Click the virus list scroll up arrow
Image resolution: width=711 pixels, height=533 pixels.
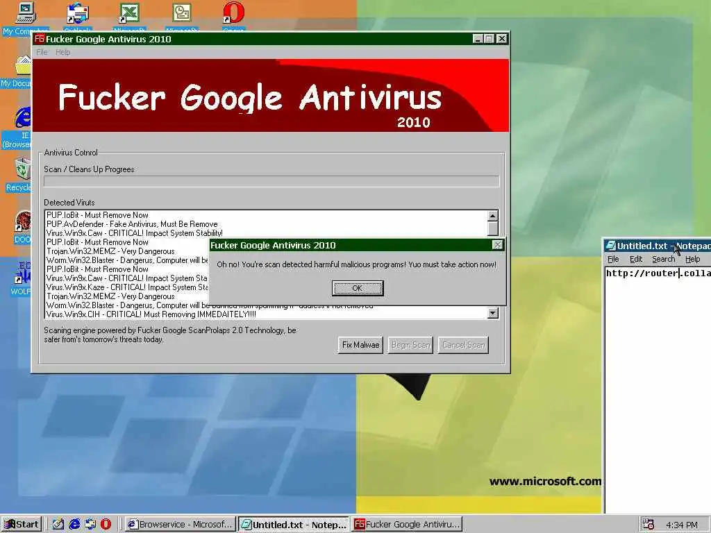[493, 216]
